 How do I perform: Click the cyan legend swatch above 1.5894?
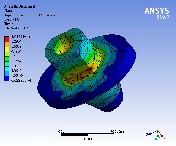[7, 69]
